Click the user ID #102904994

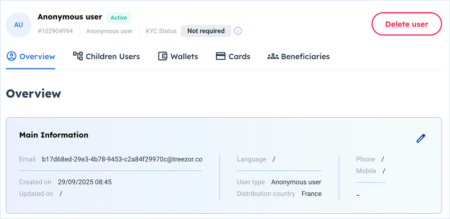[55, 31]
